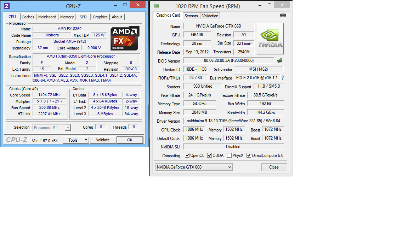Switch to the Mainboard tab
This screenshot has height=229, width=408.
pyautogui.click(x=47, y=17)
